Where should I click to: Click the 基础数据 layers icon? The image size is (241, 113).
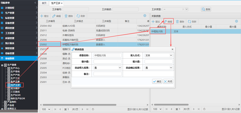(2, 58)
